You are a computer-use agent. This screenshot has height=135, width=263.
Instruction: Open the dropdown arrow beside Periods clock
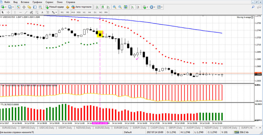point(154,7)
